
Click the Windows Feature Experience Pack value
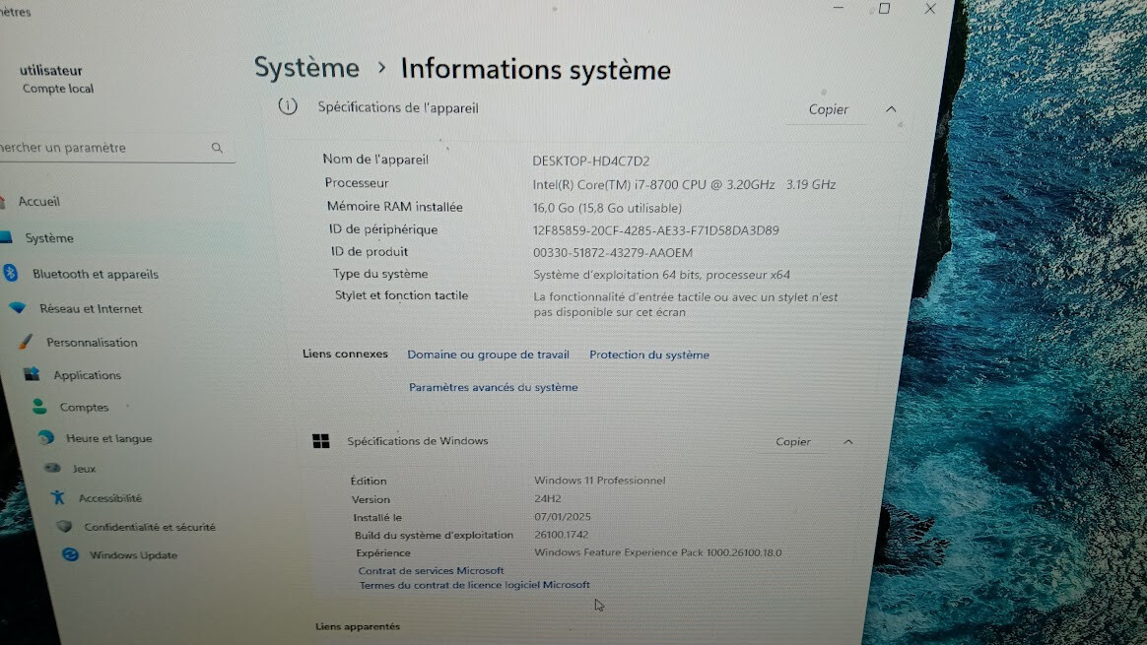coord(657,552)
